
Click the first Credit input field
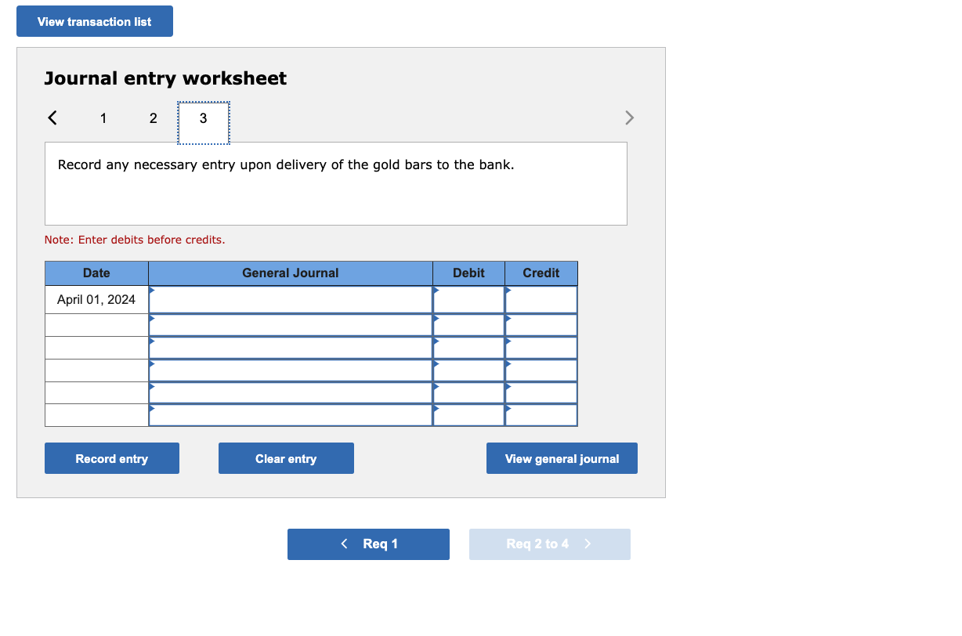[541, 298]
